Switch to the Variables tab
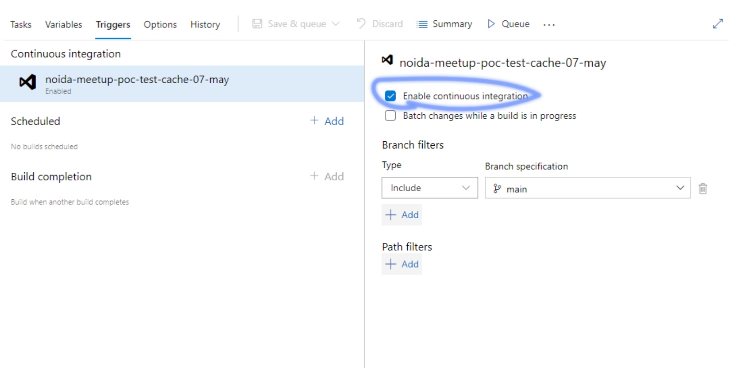Image resolution: width=740 pixels, height=368 pixels. (63, 24)
